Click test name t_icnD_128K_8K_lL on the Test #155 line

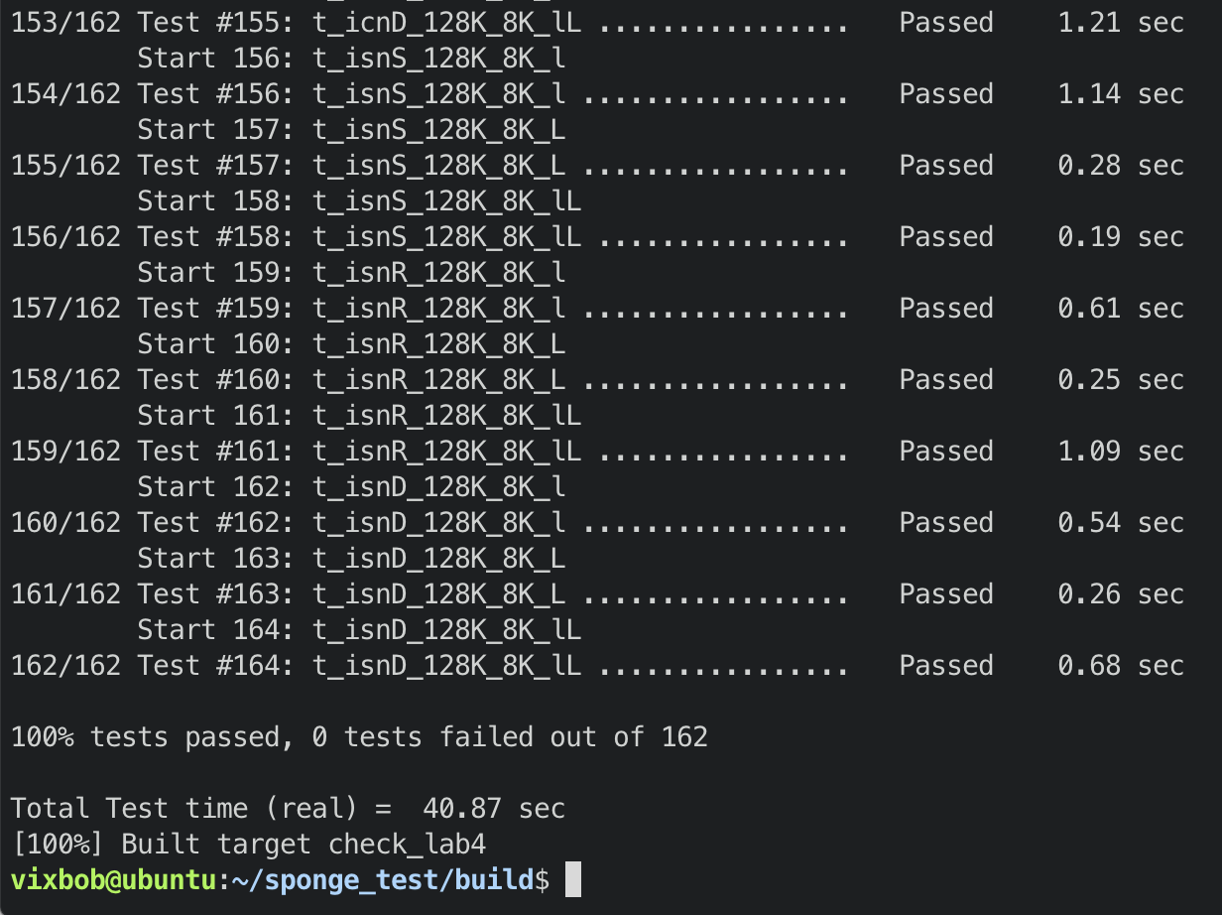[446, 23]
